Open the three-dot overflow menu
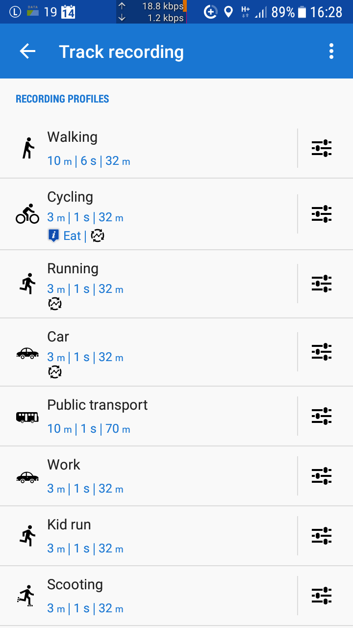 click(331, 52)
